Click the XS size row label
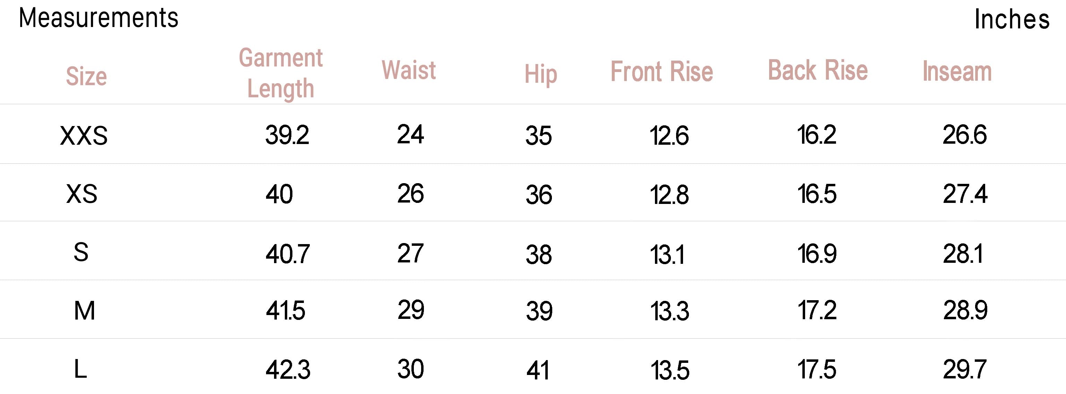 pyautogui.click(x=82, y=194)
